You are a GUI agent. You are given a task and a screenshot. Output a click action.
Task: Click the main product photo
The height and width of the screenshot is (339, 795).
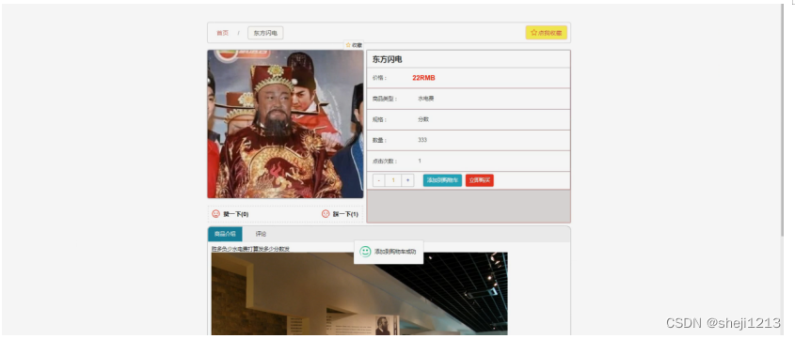click(x=285, y=124)
